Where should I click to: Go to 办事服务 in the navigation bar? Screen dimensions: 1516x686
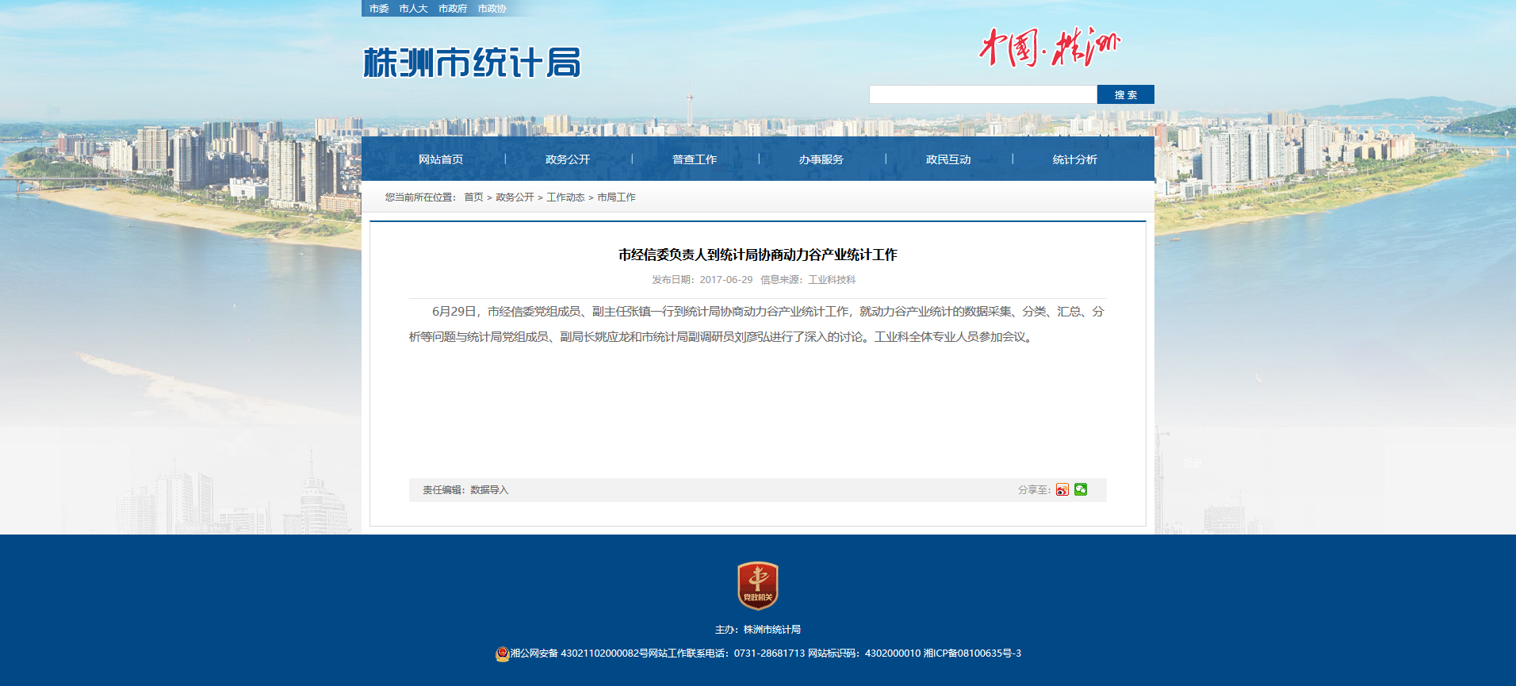coord(821,159)
